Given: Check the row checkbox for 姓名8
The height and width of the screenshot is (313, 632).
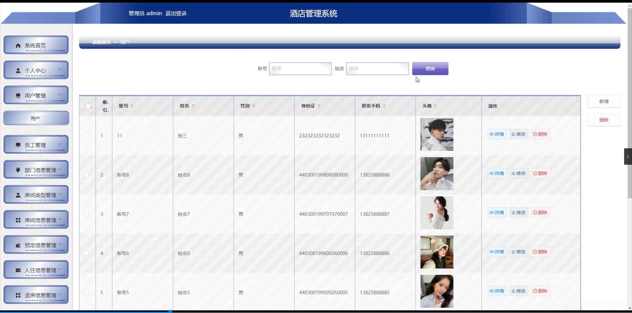Looking at the screenshot, I should tap(86, 175).
